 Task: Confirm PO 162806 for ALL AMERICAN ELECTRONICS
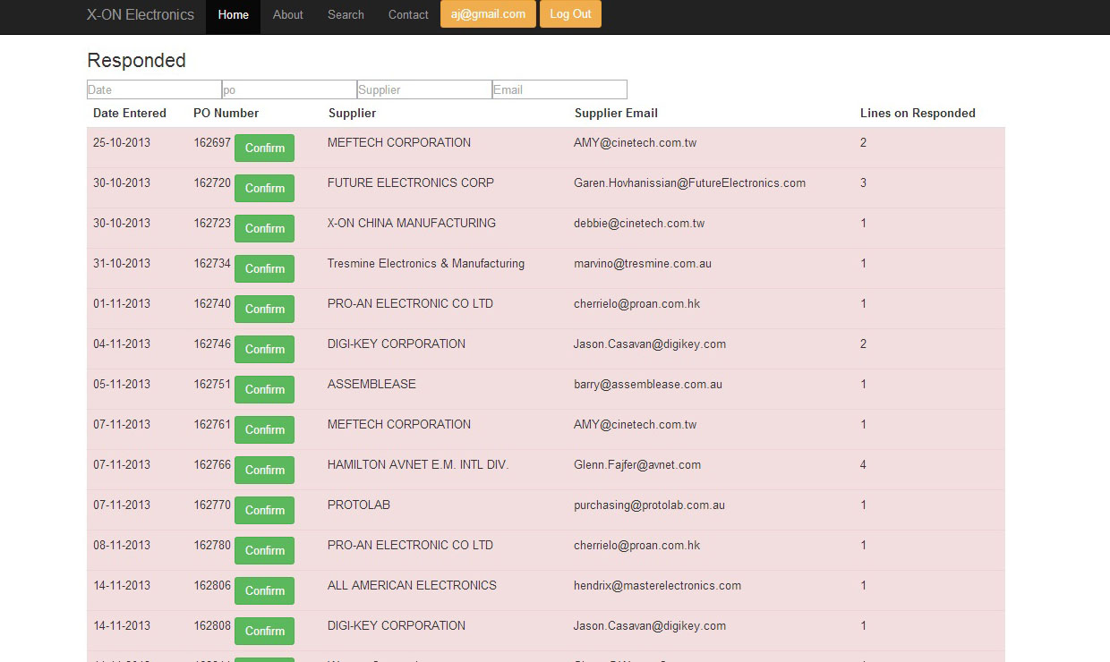[x=264, y=590]
